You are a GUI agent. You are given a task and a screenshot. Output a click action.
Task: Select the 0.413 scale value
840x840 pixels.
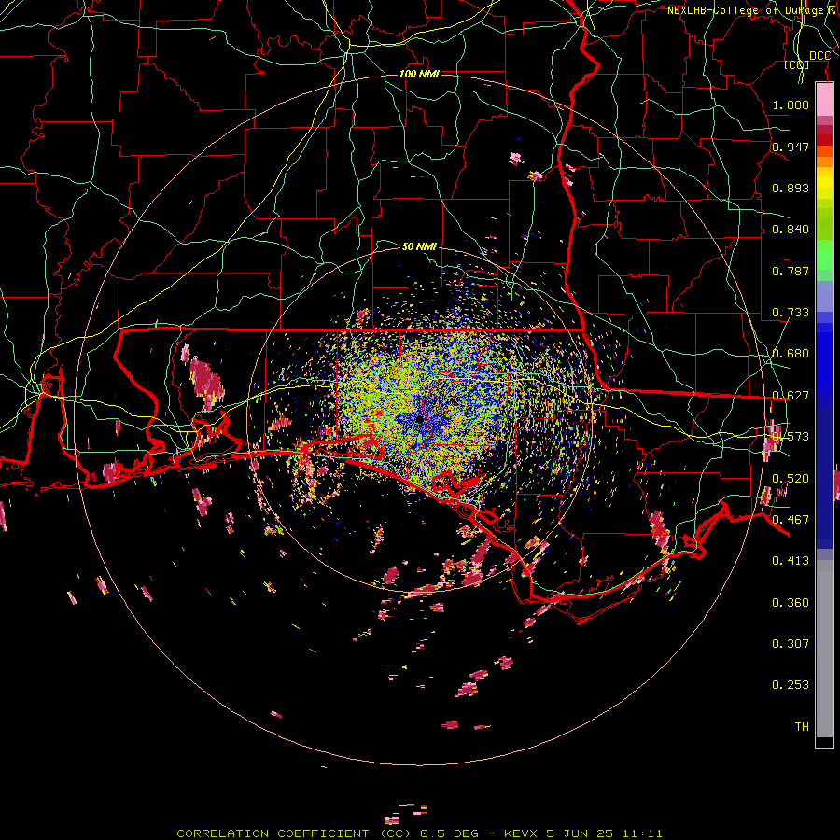(791, 561)
